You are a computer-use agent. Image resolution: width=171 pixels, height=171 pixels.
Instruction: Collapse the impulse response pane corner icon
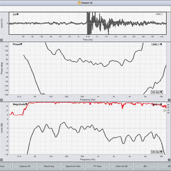tap(1, 40)
